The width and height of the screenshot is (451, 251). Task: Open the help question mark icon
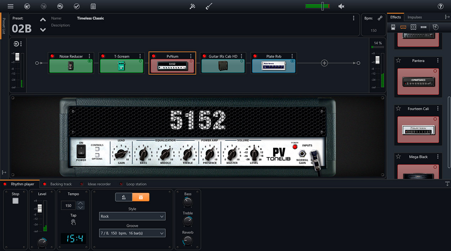[440, 6]
